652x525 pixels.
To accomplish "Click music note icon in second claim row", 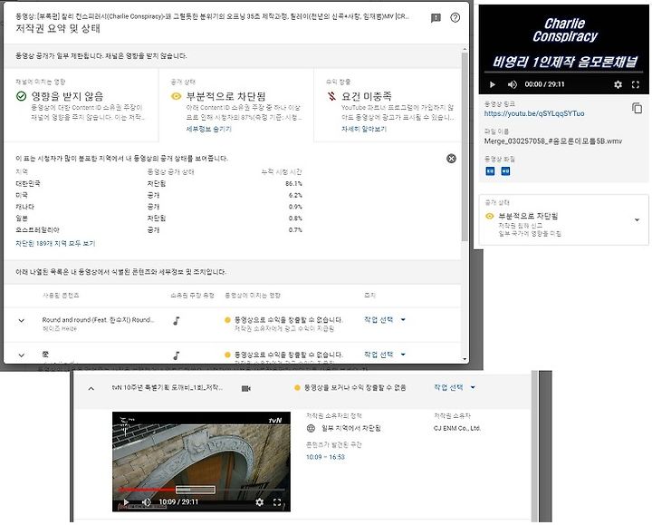I will (177, 355).
